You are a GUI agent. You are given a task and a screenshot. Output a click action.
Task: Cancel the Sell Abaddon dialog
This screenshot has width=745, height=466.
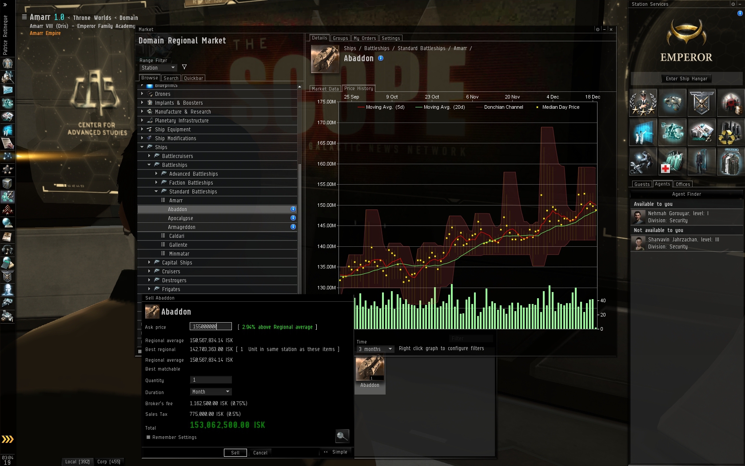pyautogui.click(x=260, y=453)
